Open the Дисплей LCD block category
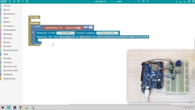This screenshot has width=195, height=110. tap(10, 67)
